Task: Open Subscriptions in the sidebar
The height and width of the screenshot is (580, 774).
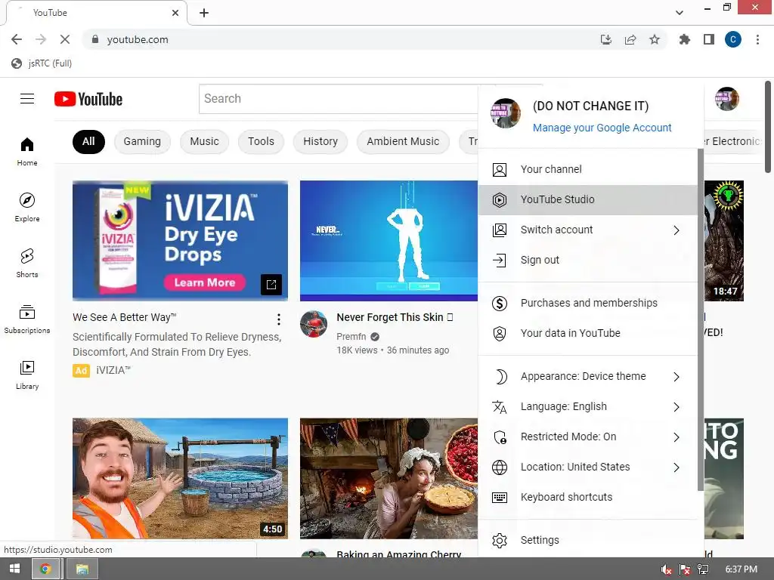Action: tap(27, 319)
